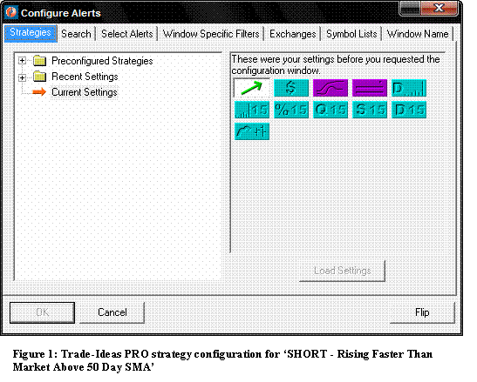Select Current Settings in the tree
The height and width of the screenshot is (382, 477).
click(x=85, y=92)
